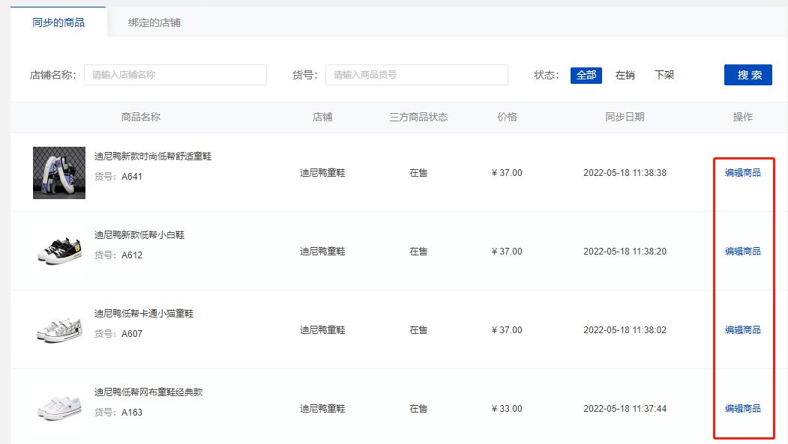Open thumbnail of 迪尼鸭低帮网布童鞋经典款
Viewport: 788px width, 444px height.
59,409
